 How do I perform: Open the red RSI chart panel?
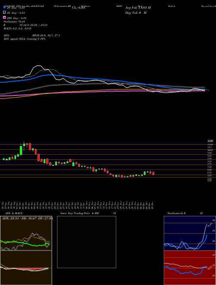[190, 268]
